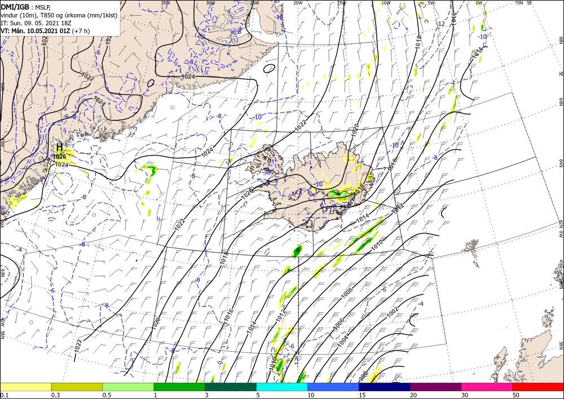564x399 pixels.
Task: Click the 'VT: Mán. 10.05.2021 01Z (+7 h)' line
Action: point(45,31)
